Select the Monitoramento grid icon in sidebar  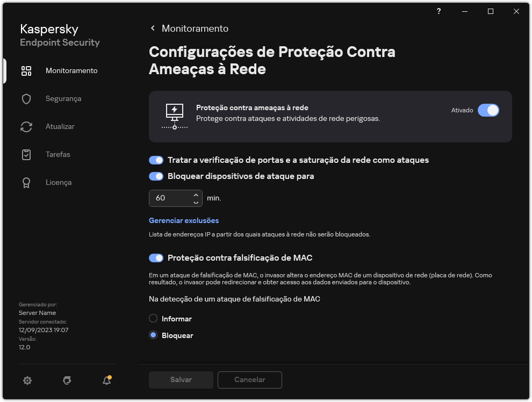pyautogui.click(x=26, y=70)
